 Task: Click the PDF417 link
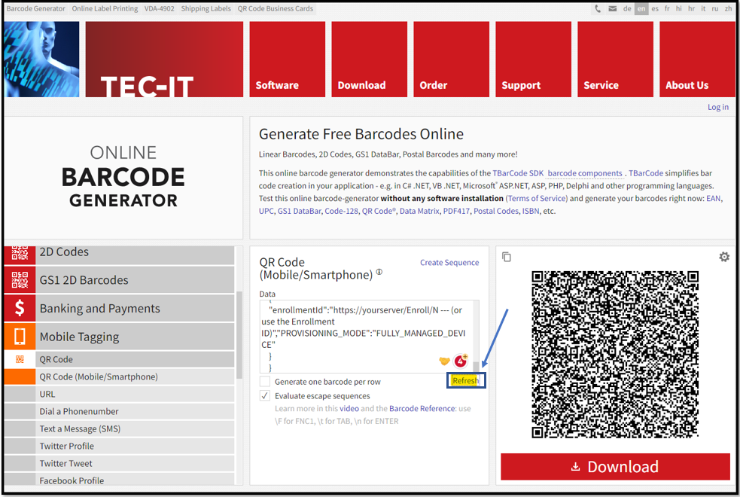456,211
